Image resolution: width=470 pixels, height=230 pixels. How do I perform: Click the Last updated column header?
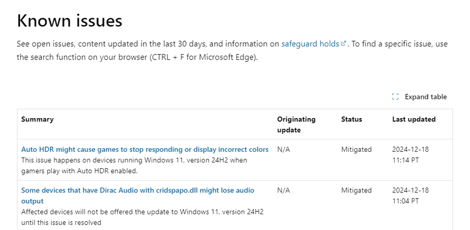pyautogui.click(x=414, y=119)
